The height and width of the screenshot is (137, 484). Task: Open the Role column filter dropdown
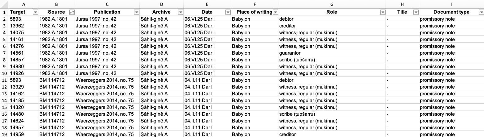[x=383, y=12]
